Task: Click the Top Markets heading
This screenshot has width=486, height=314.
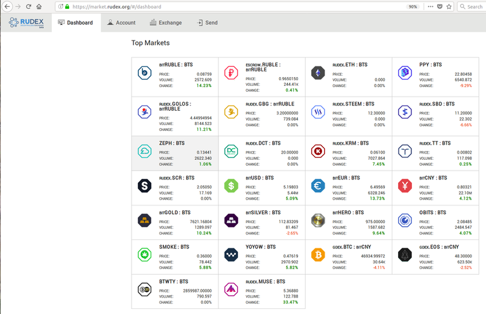Action: (x=151, y=43)
